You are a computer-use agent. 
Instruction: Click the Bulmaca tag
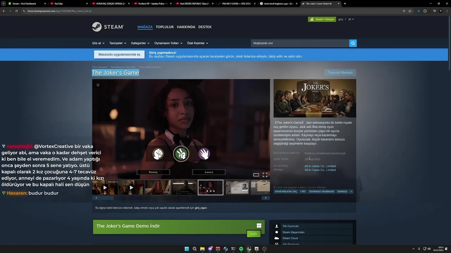click(342, 192)
